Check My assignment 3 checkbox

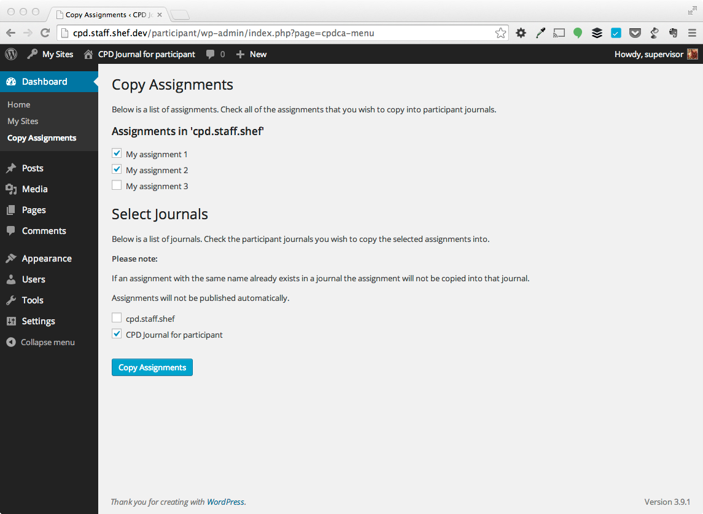(117, 185)
